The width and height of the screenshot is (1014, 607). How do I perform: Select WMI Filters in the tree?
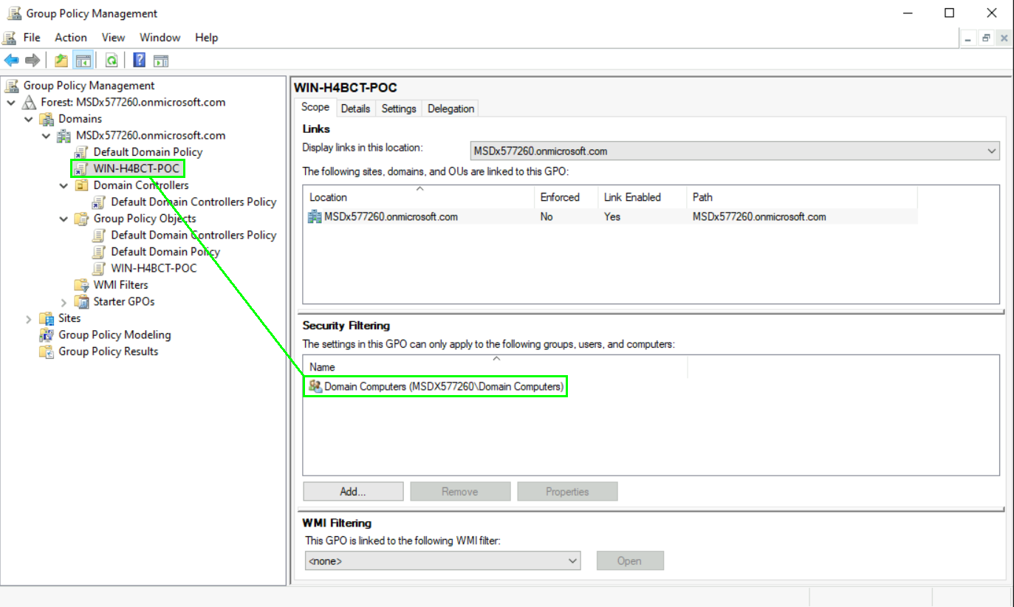pos(120,285)
